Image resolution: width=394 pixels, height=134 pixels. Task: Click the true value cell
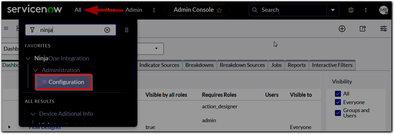click(150, 127)
